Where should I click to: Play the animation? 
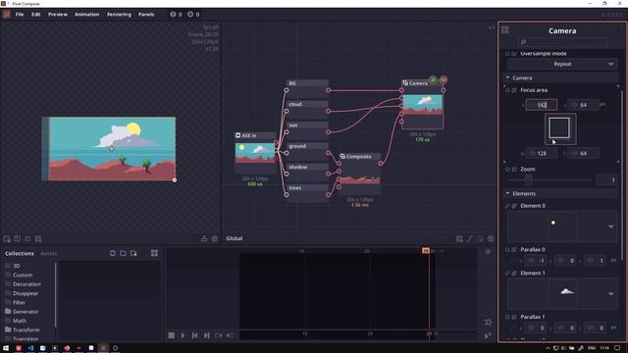183,335
